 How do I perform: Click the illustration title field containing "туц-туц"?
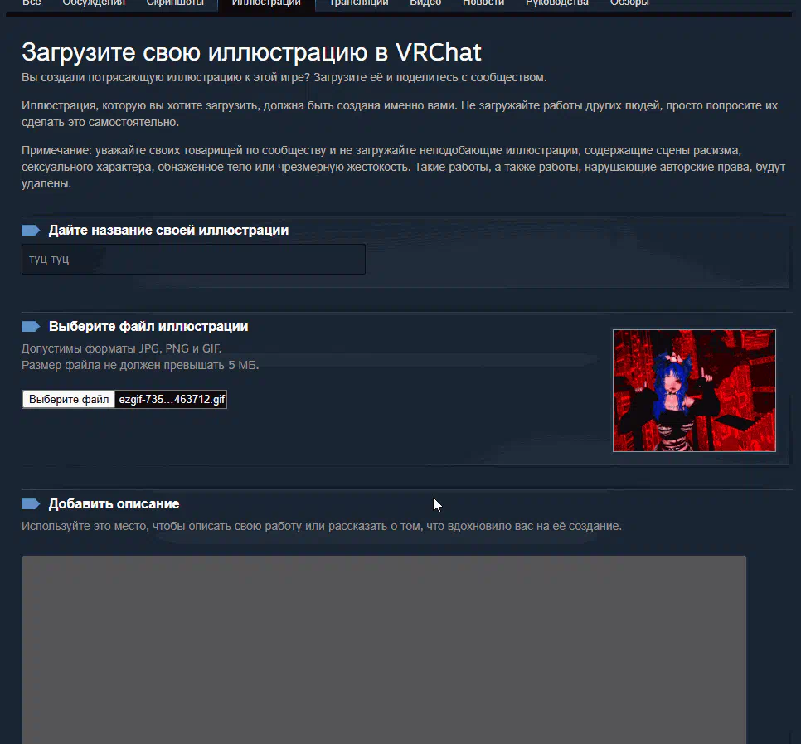(x=193, y=259)
